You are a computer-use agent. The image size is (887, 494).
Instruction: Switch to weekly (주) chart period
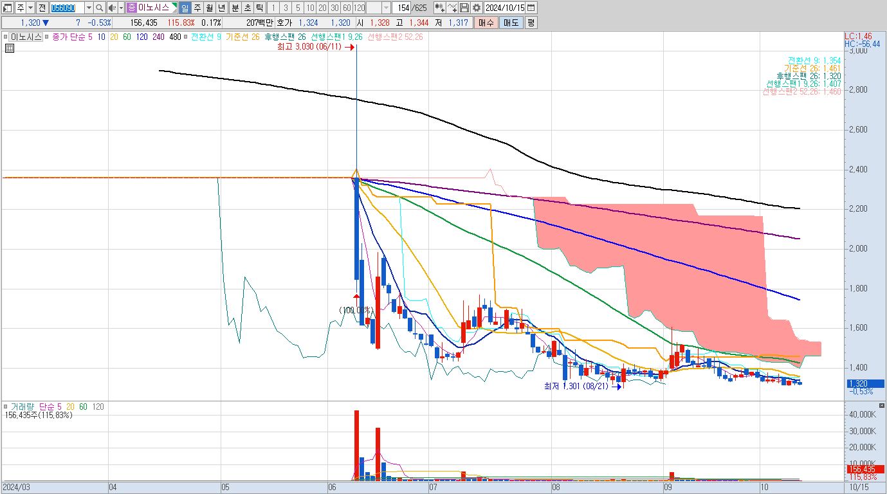click(x=197, y=8)
